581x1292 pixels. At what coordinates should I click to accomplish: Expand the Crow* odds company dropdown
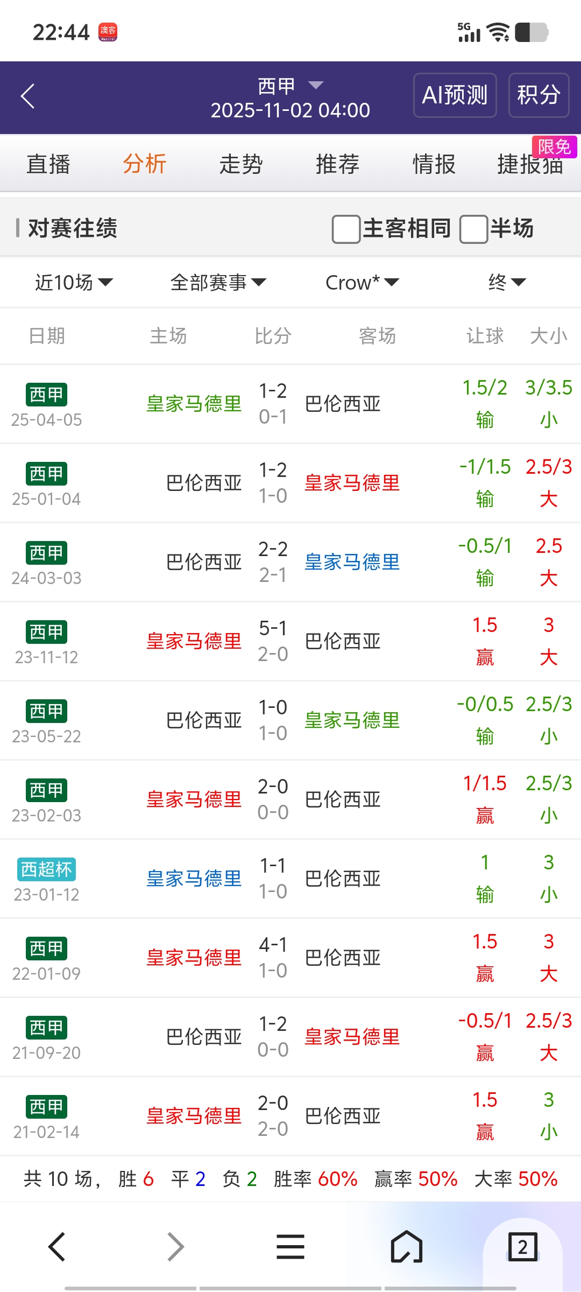[x=362, y=282]
